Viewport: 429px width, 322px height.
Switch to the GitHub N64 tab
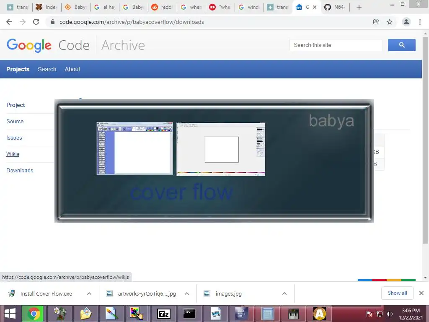(x=336, y=7)
